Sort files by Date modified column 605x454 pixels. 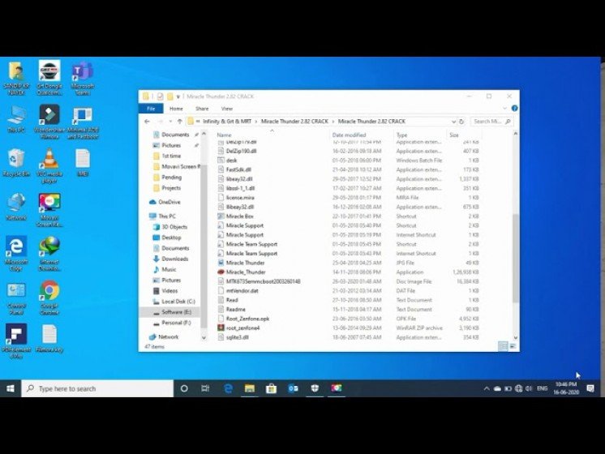coord(362,135)
